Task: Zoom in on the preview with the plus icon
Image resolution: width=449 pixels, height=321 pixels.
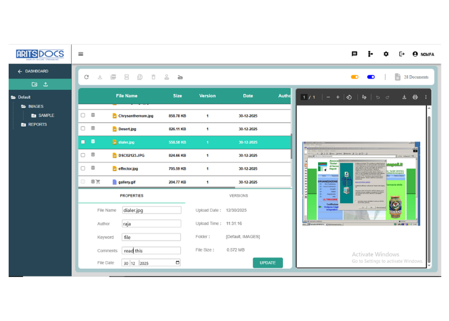Action: coord(338,97)
